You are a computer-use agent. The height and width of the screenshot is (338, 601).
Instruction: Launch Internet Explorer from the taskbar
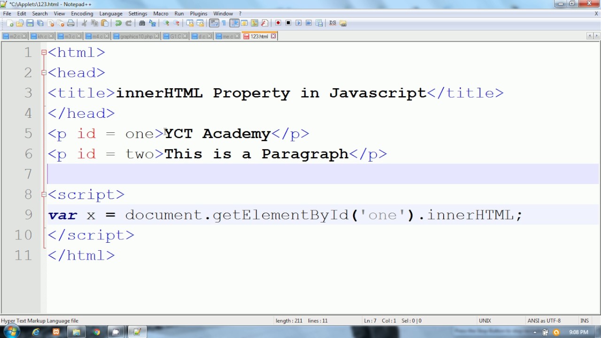click(36, 332)
